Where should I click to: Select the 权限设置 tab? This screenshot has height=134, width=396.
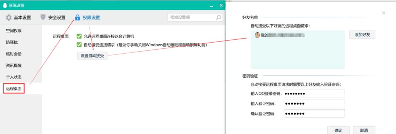pos(87,17)
